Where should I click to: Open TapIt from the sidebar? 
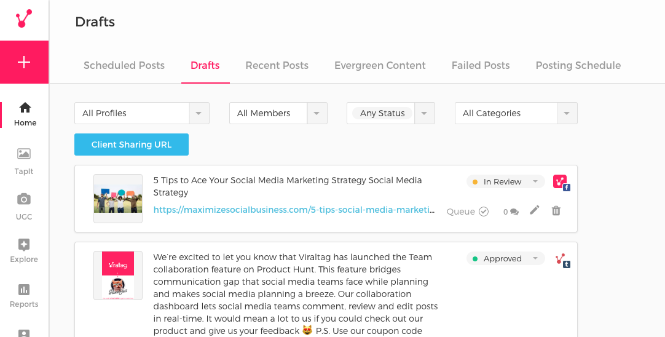click(24, 161)
